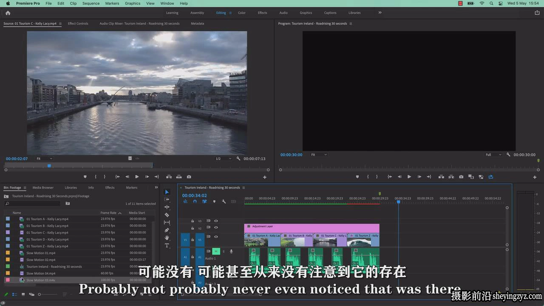This screenshot has width=544, height=306.
Task: Click Insert button in Source monitor
Action: coord(169,177)
